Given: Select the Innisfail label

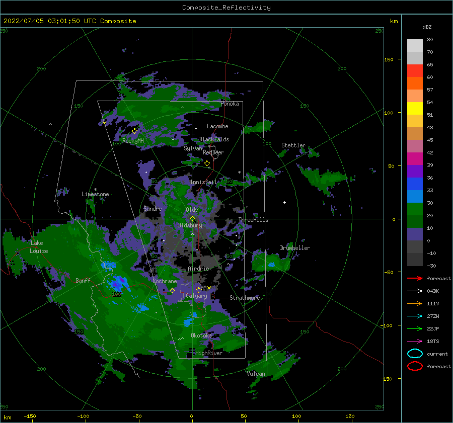Looking at the screenshot, I should click(x=203, y=182).
